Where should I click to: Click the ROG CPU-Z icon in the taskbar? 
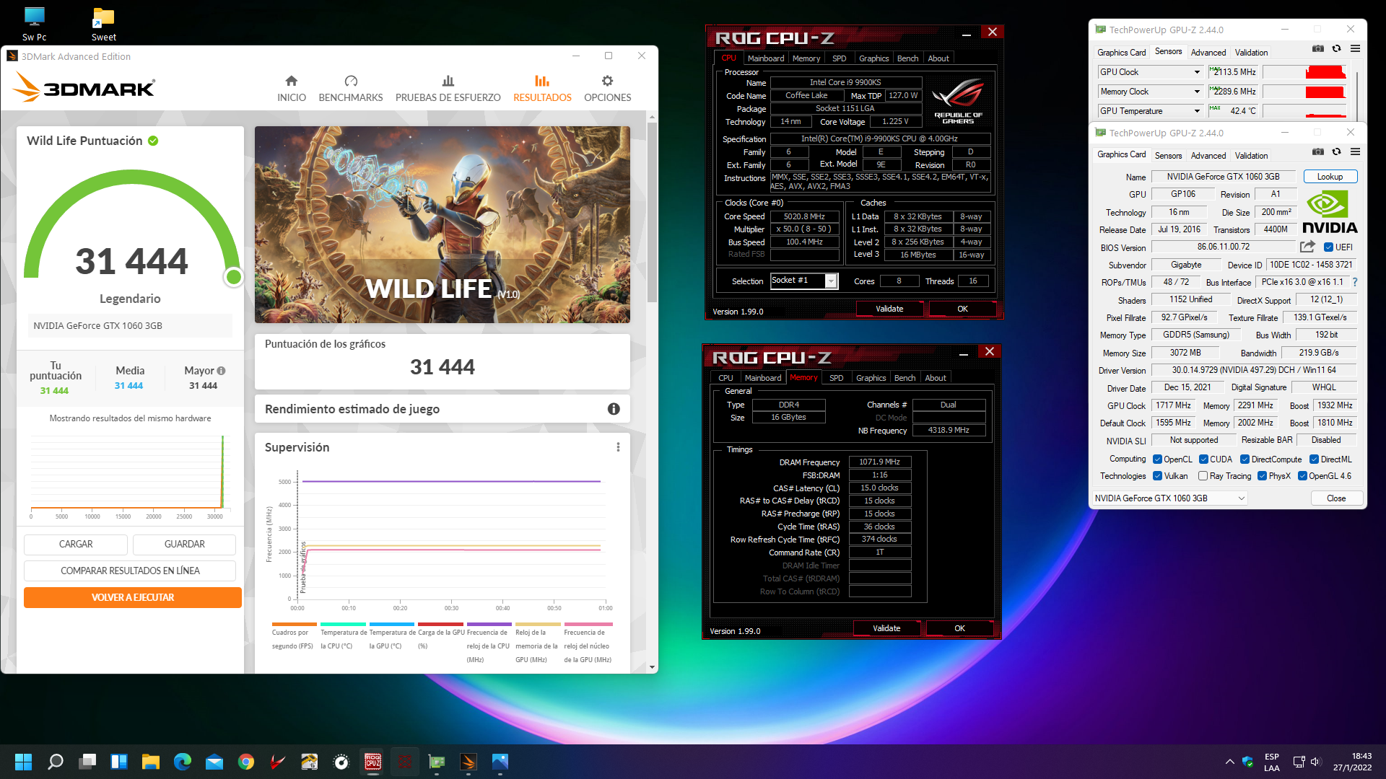pos(373,762)
